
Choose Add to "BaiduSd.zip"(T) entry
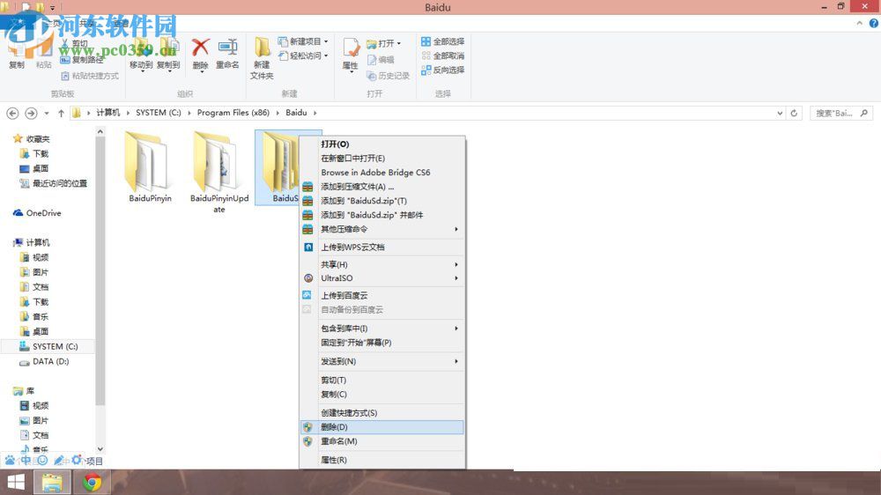coord(382,201)
